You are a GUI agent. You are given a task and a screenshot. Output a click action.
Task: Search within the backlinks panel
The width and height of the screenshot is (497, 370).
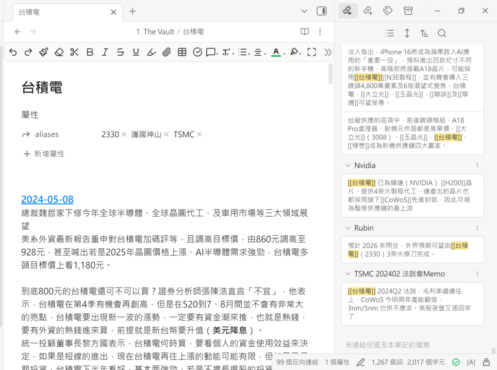tap(442, 33)
